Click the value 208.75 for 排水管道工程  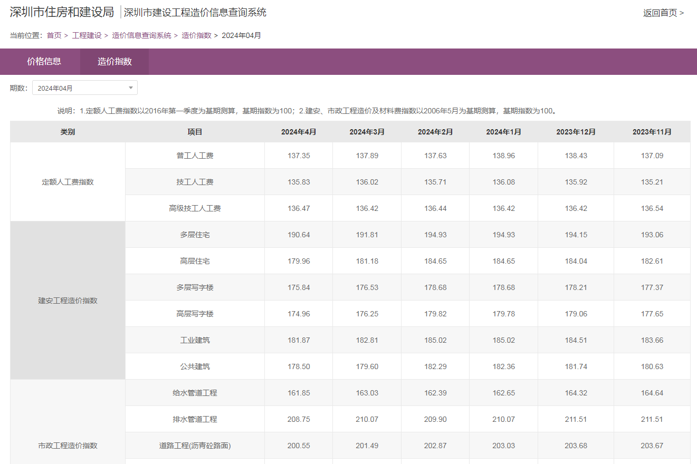coord(299,419)
